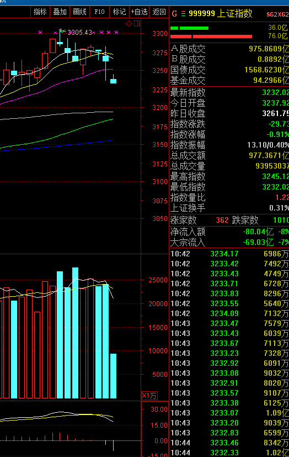Viewport: 289px width, 457px height.
Task: Click the 基金成交 value 94.2966亿
Action: tap(271, 81)
